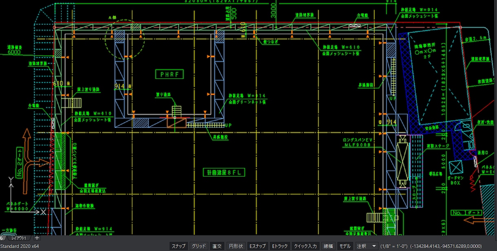Viewport: 497px width, 251px height.
Task: Add a new layout with plus tab
Action: 37,238
